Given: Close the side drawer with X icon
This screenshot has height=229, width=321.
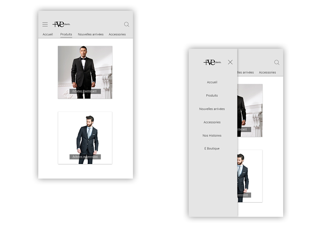Looking at the screenshot, I should pyautogui.click(x=230, y=62).
